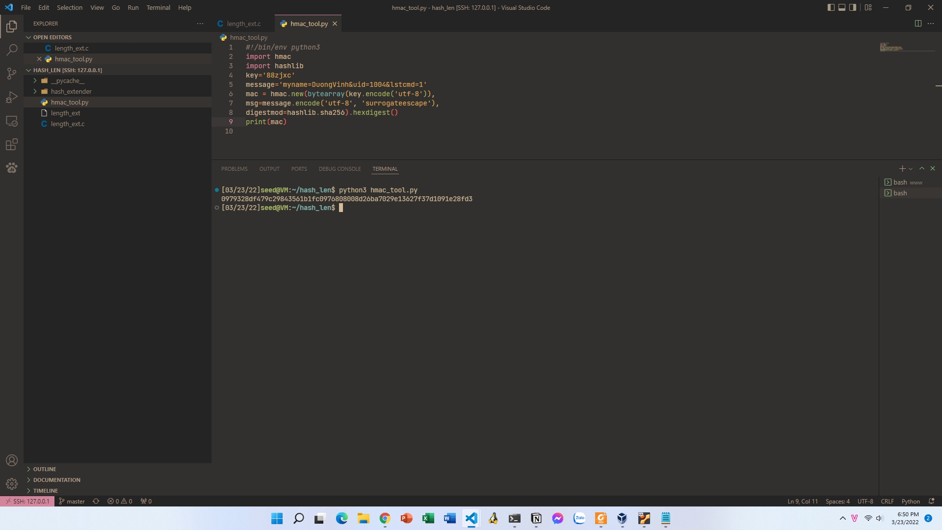Click the Python language mode button
The height and width of the screenshot is (530, 942).
911,501
